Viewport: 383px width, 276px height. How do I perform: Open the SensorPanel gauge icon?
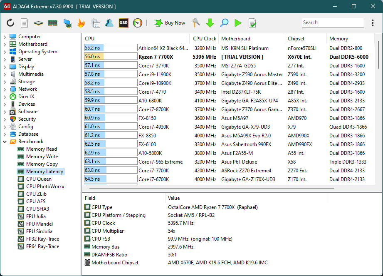click(x=138, y=23)
